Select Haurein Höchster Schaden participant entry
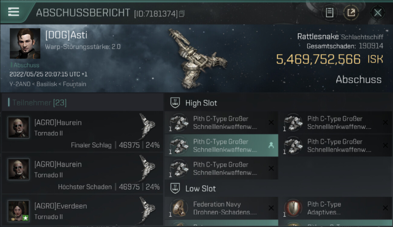The image size is (393, 227). tap(83, 173)
